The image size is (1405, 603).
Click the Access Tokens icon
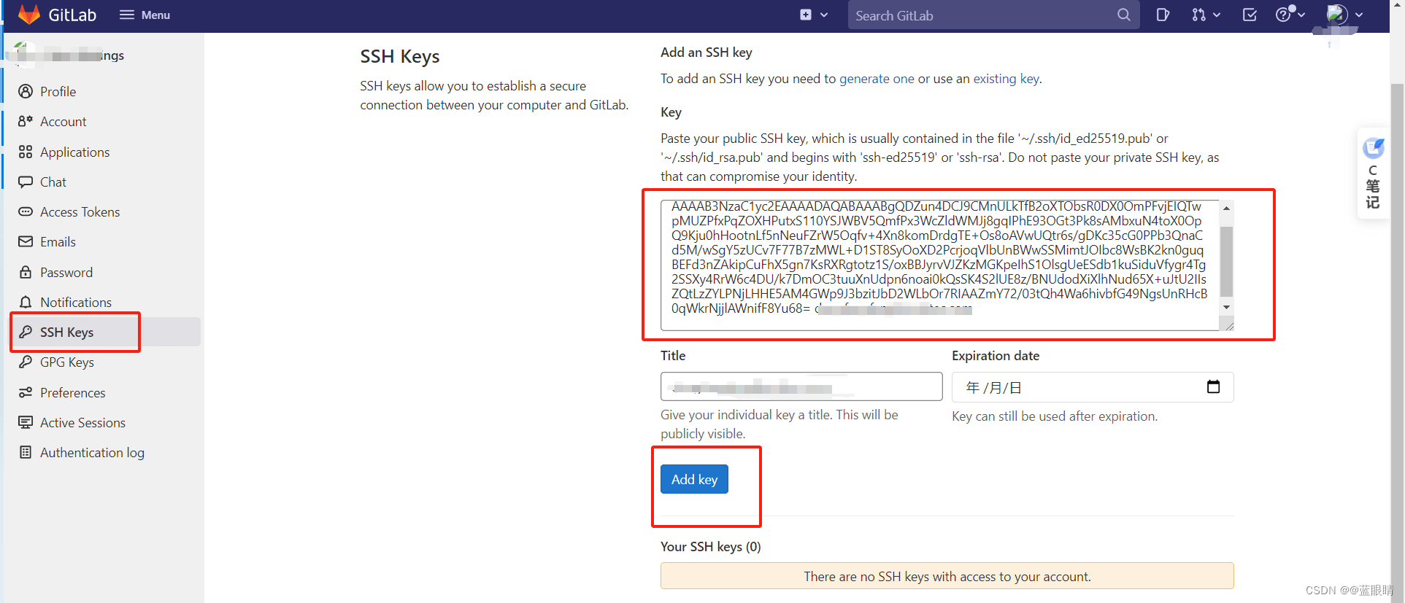click(x=26, y=211)
